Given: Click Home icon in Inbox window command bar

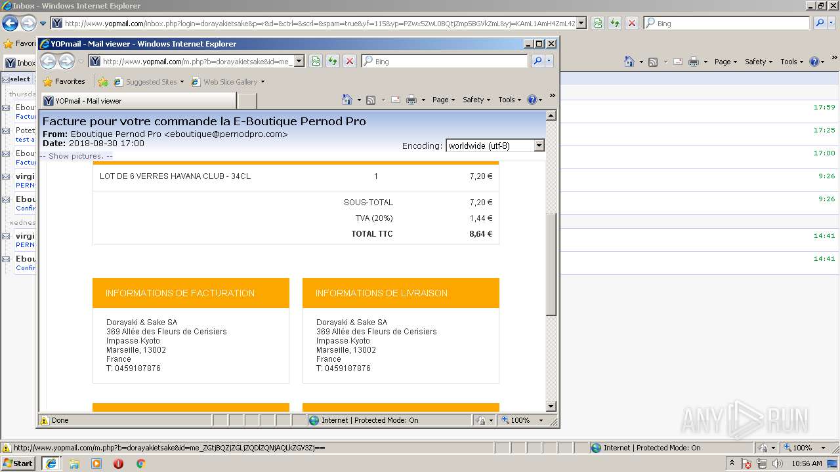Looking at the screenshot, I should (629, 62).
